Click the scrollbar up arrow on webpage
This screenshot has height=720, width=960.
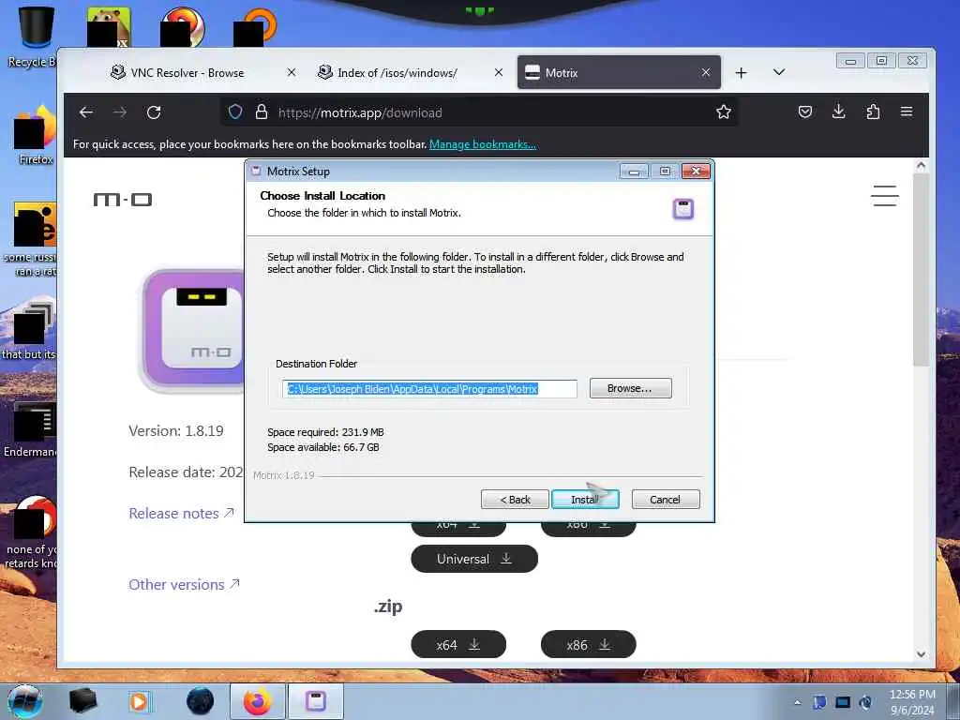click(922, 165)
